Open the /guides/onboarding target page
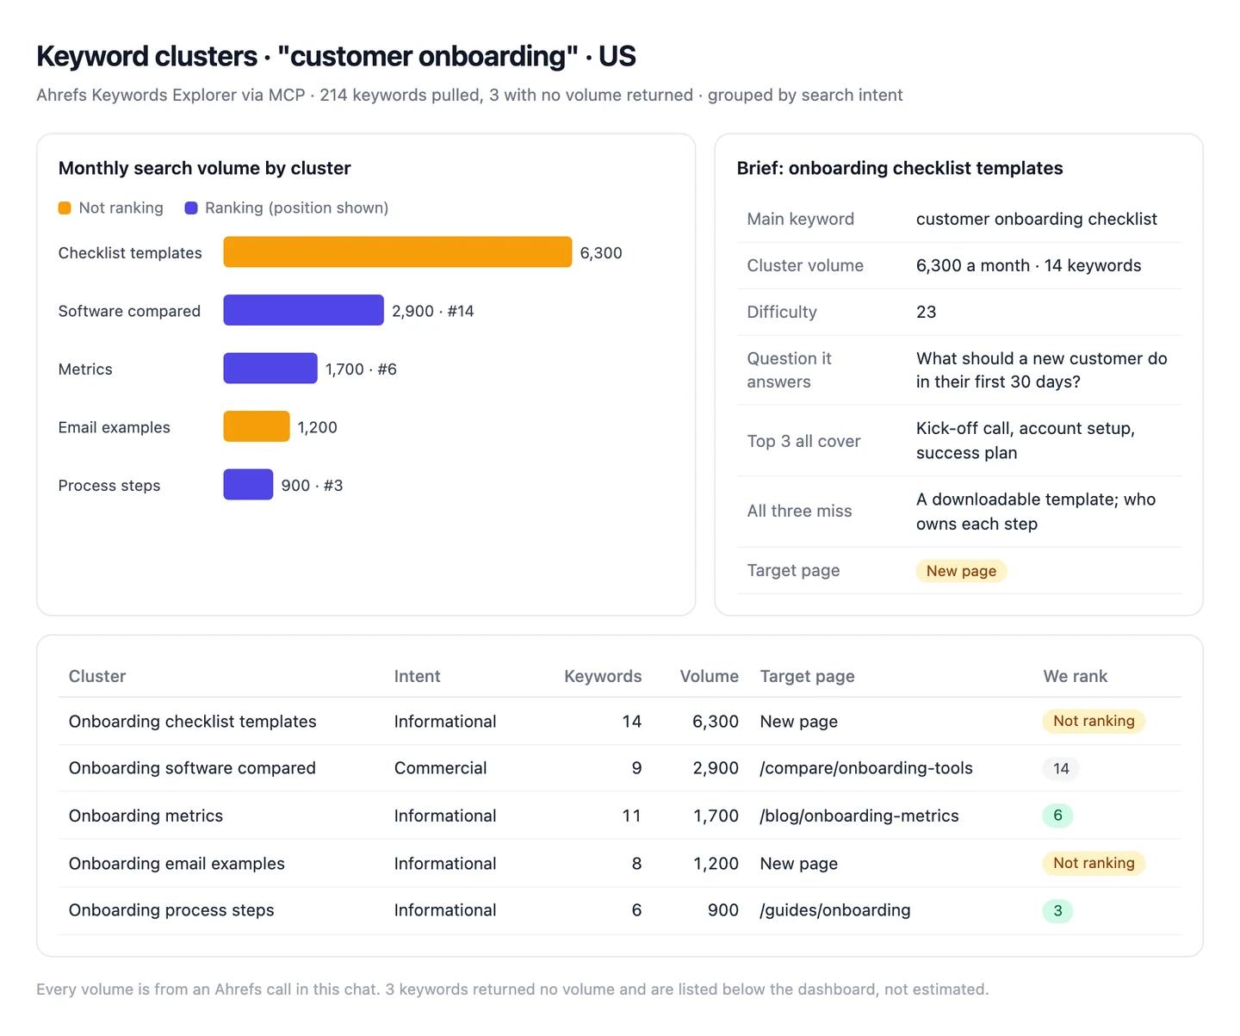 click(x=835, y=910)
